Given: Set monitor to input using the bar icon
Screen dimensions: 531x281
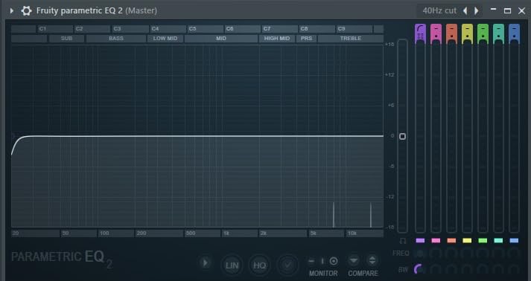Looking at the screenshot, I should coord(322,261).
